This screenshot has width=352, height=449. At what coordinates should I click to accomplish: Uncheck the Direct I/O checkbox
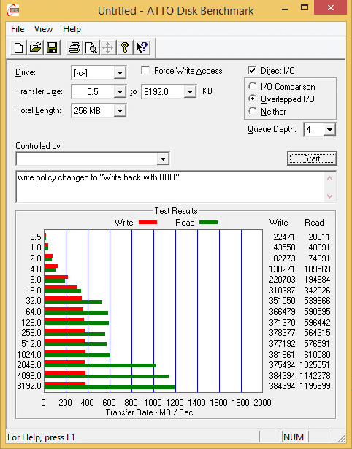pos(252,70)
